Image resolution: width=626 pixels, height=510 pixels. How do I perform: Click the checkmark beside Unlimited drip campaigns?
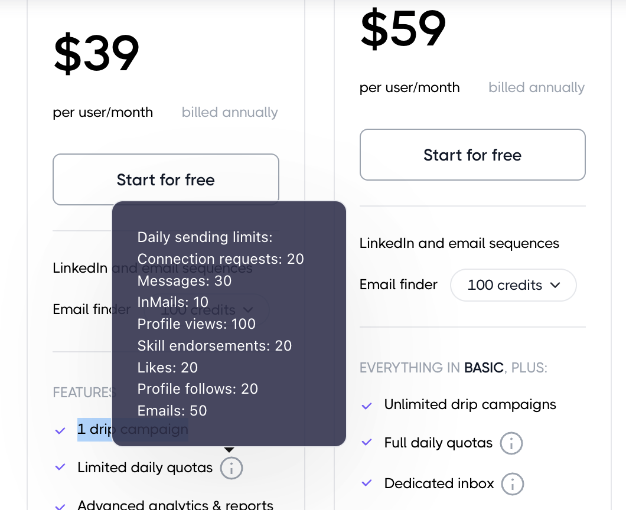(x=367, y=406)
